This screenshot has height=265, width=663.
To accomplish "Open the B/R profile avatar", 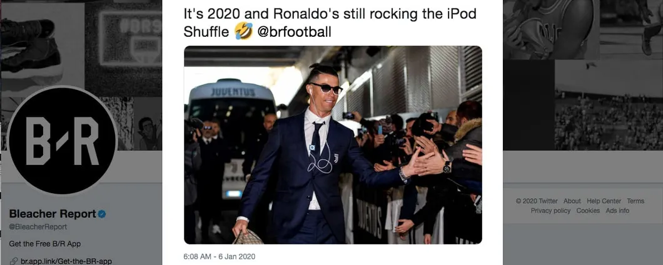I will (62, 141).
